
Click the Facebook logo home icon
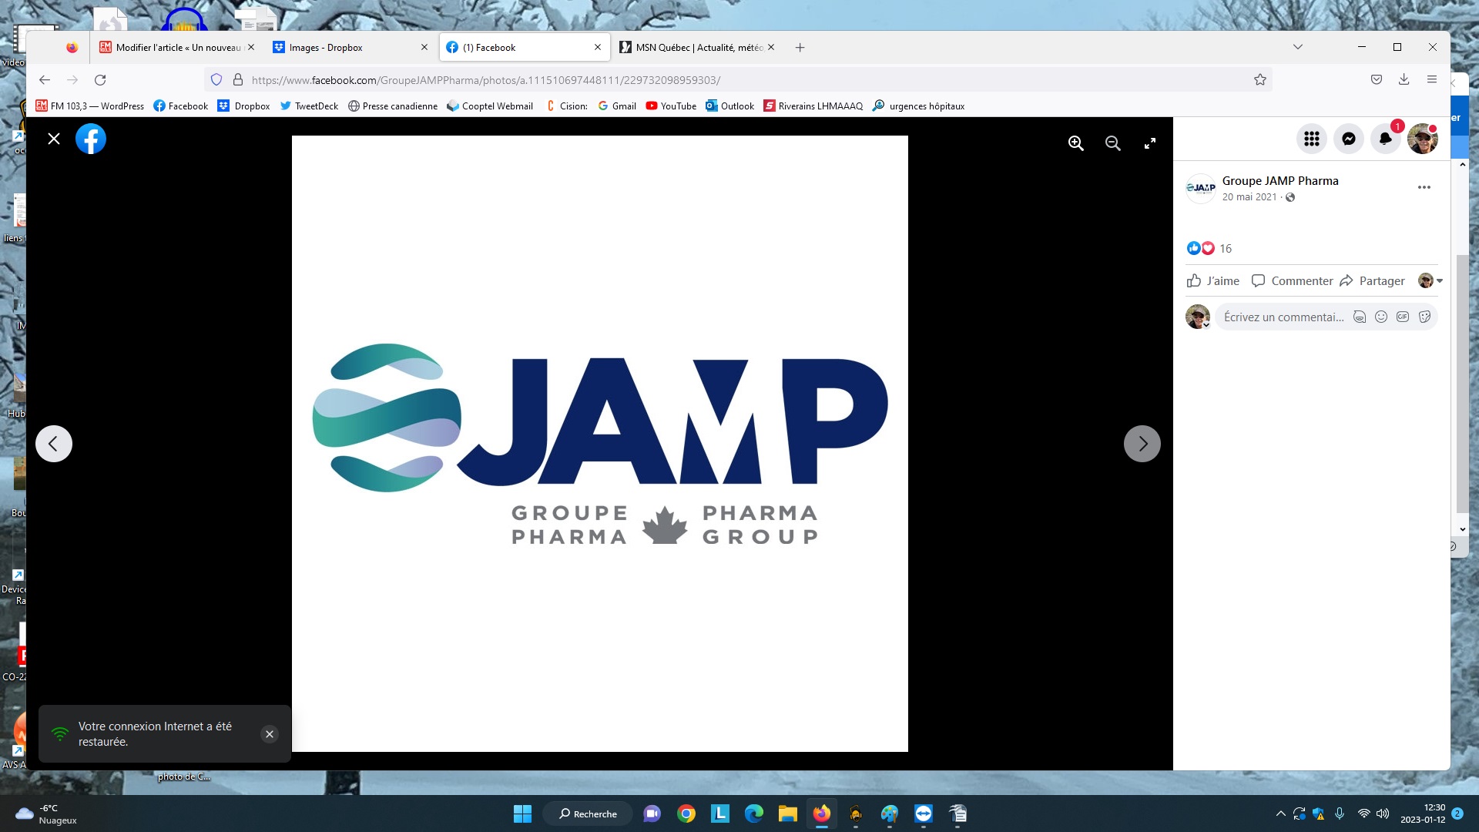[91, 139]
